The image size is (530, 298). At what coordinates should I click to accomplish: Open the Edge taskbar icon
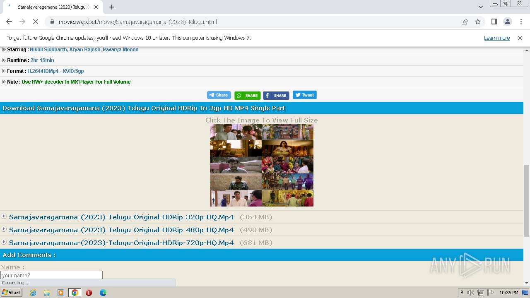pos(103,293)
